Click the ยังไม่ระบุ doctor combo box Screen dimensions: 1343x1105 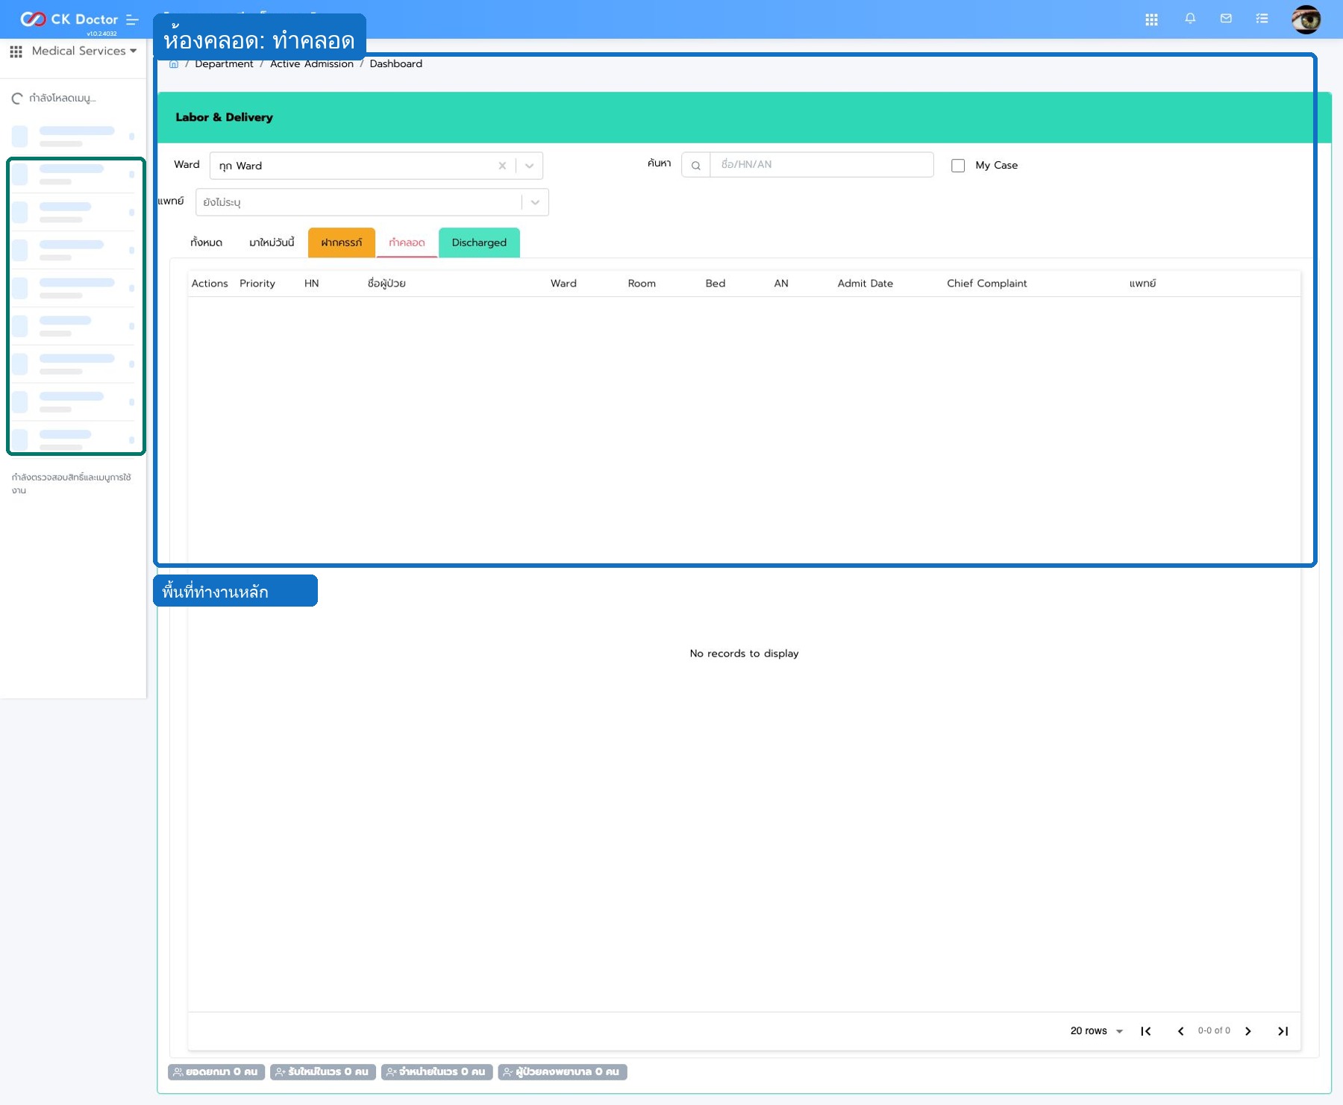372,202
